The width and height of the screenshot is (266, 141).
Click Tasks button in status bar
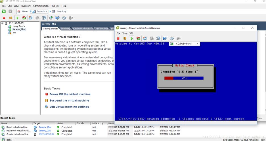tap(7, 140)
